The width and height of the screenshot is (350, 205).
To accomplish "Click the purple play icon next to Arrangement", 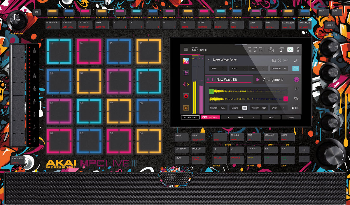I will (x=296, y=79).
